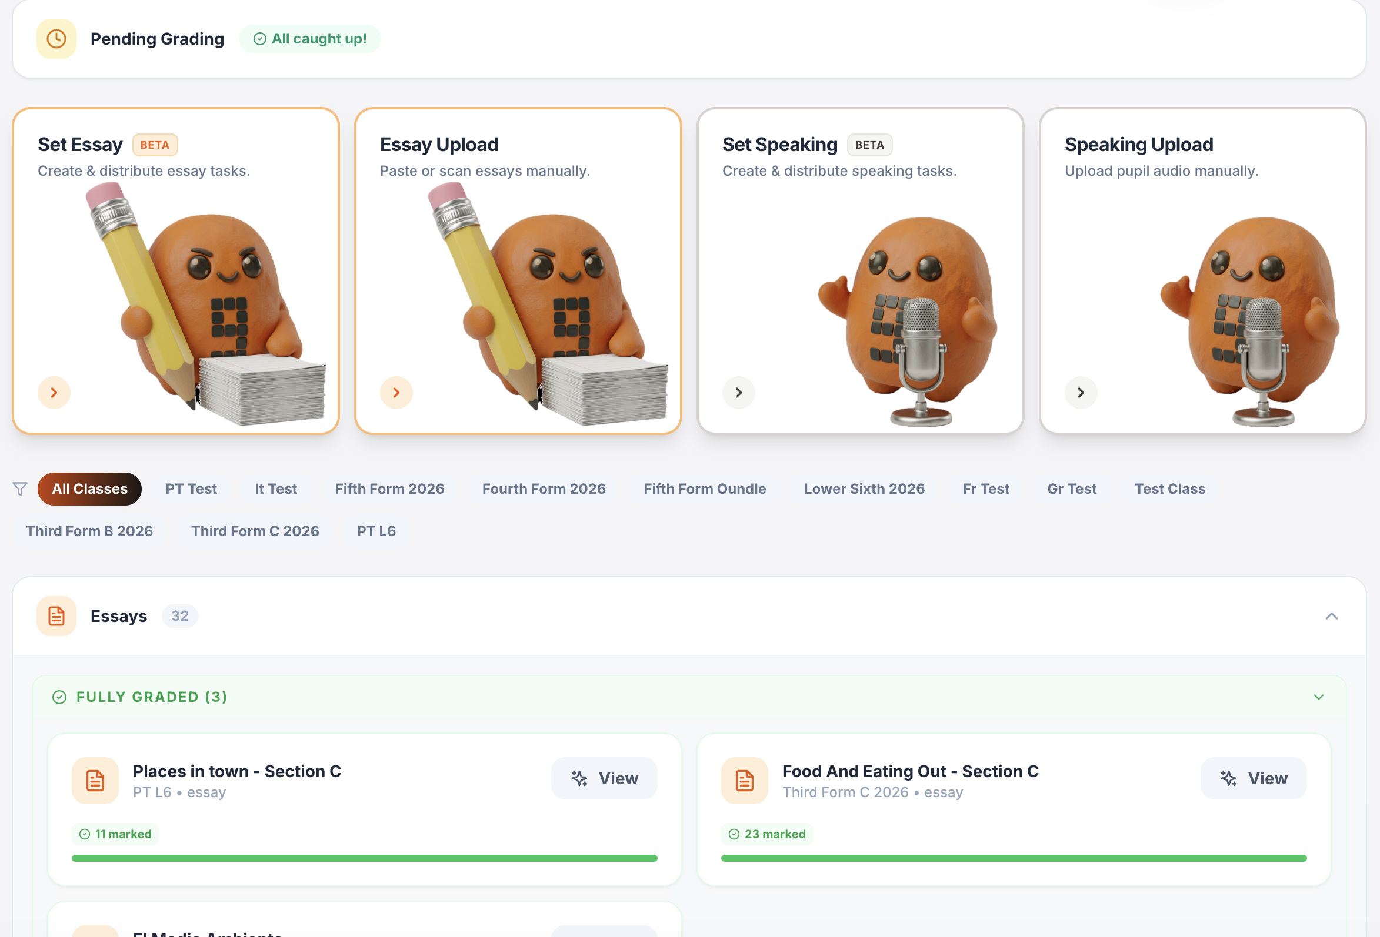The image size is (1380, 937).
Task: Open the Set Essay arrow button
Action: [x=54, y=393]
